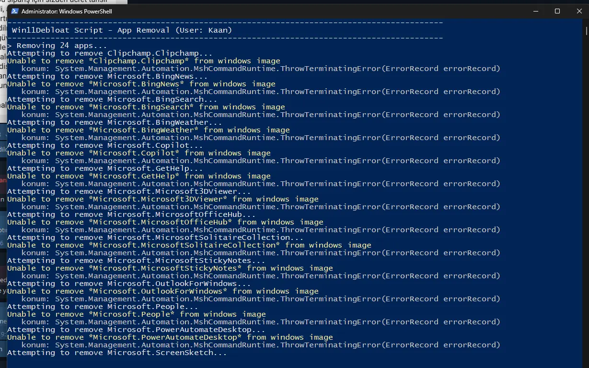
Task: Click 'Attempting to remove Microsoft.MicrosoftSolitaireCollection...' line
Action: coord(155,237)
